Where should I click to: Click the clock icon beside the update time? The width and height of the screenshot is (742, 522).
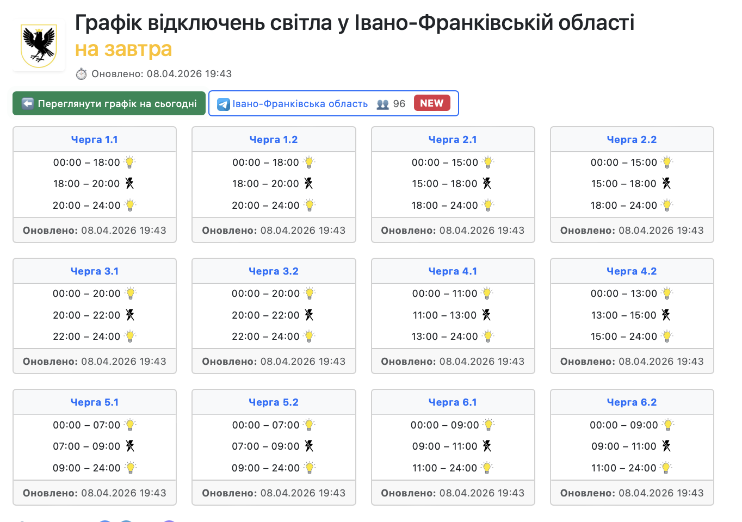(x=81, y=74)
